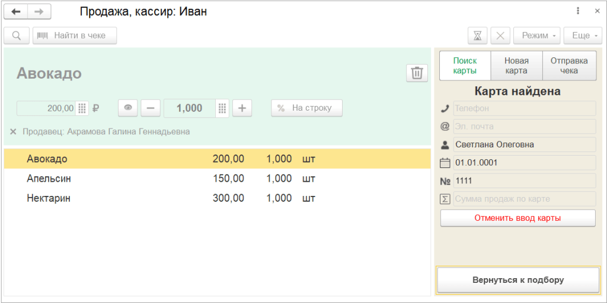This screenshot has height=303, width=607.
Task: Click the X cancel icon in toolbar
Action: (500, 36)
